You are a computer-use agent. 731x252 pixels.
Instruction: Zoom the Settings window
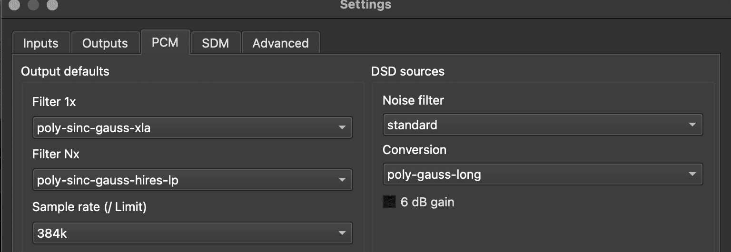[52, 5]
